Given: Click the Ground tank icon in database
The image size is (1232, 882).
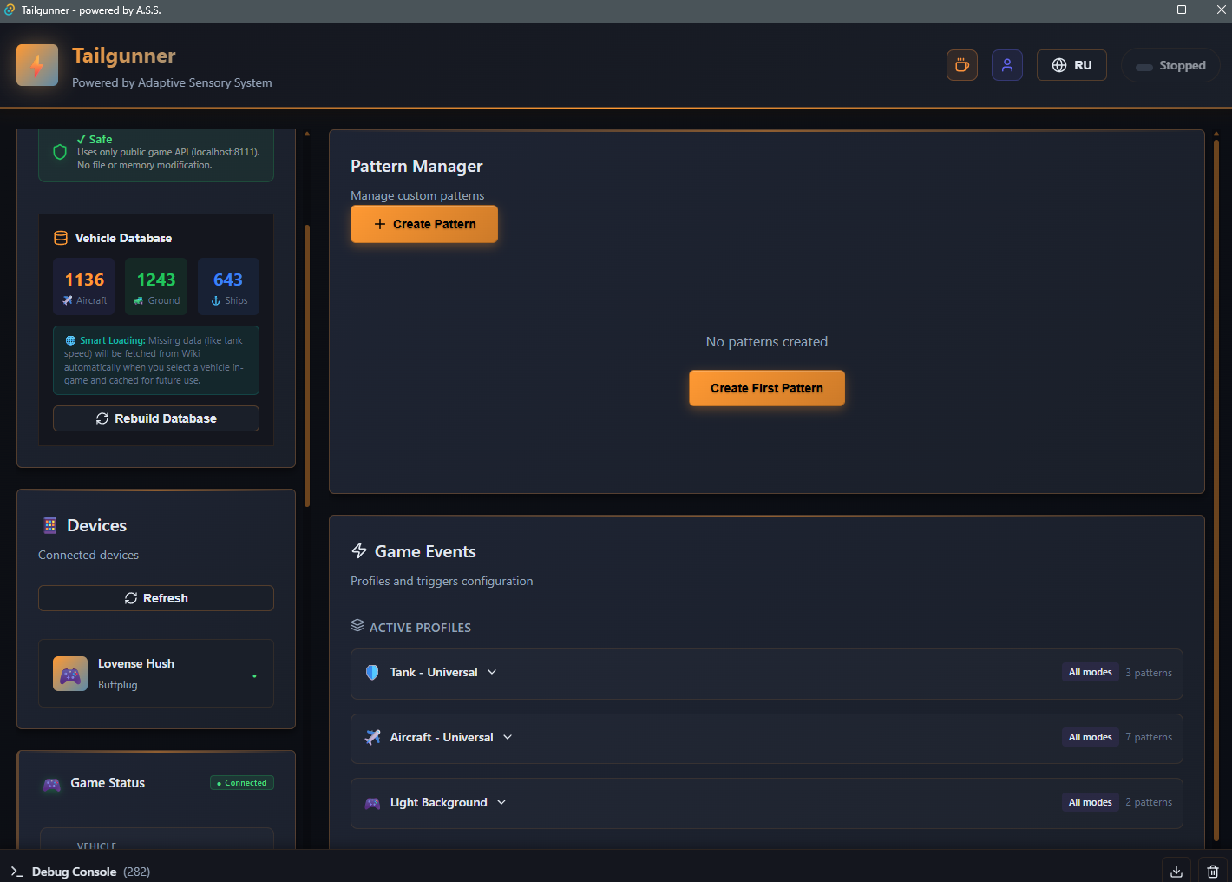Looking at the screenshot, I should [x=138, y=300].
